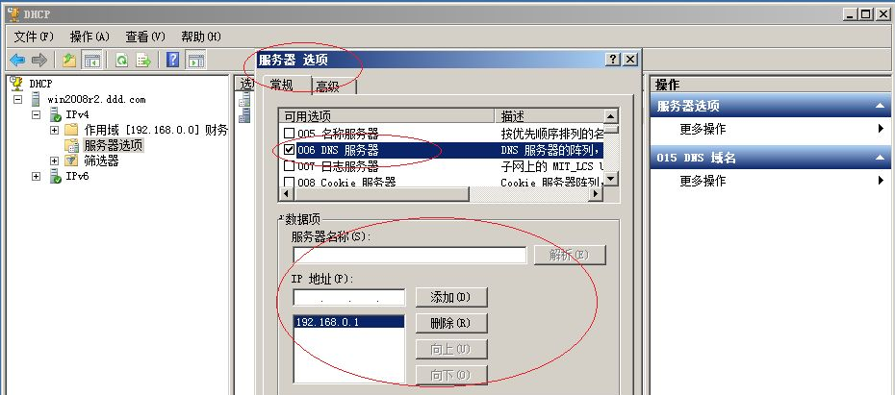Check the 005 名称服务器 option
The height and width of the screenshot is (395, 895).
click(290, 134)
